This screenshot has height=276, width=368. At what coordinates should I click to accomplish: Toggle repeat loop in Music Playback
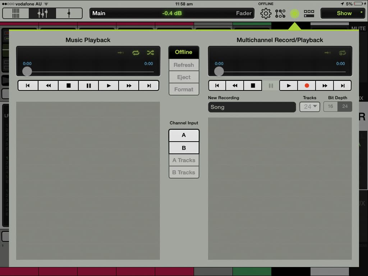click(135, 52)
